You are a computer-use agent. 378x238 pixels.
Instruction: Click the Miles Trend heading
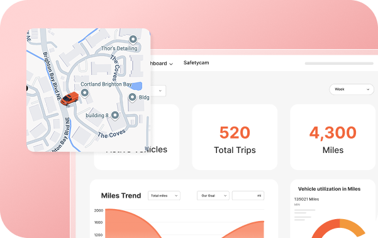(x=121, y=196)
